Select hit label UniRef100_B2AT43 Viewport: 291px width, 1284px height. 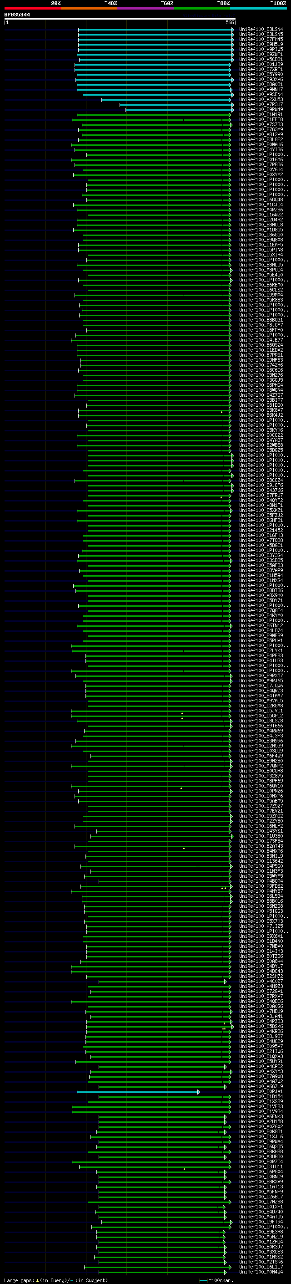[x=261, y=846]
